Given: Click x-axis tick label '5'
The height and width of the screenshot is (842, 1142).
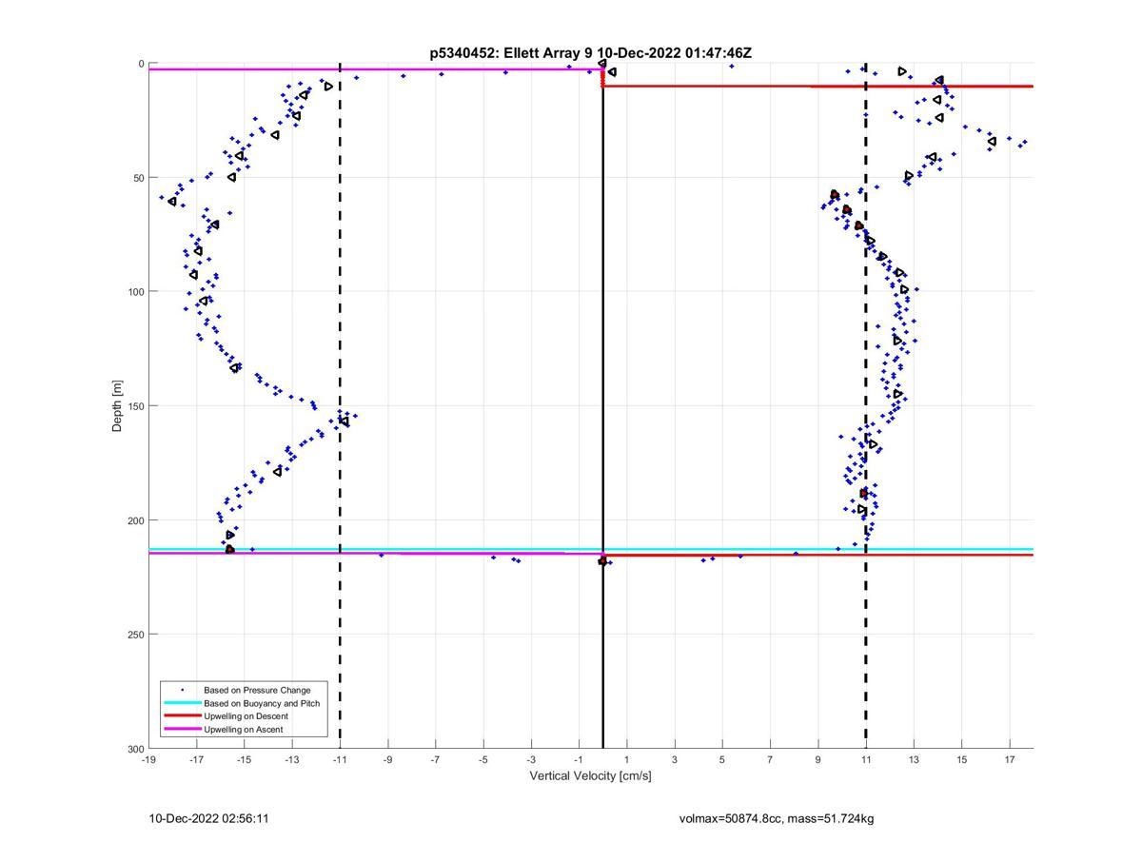Looking at the screenshot, I should tap(722, 759).
